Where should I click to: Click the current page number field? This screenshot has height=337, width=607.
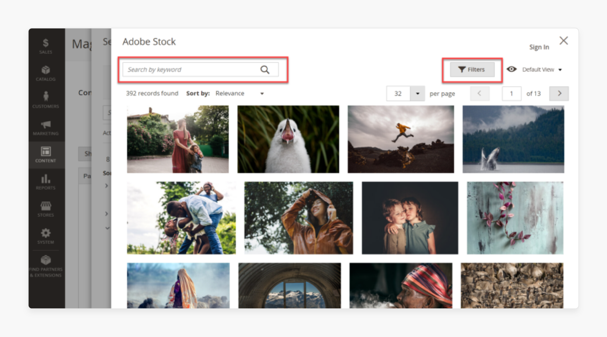click(511, 93)
